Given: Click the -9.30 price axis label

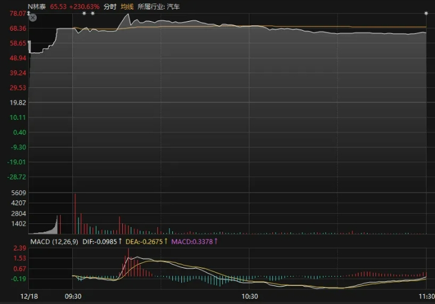Looking at the screenshot, I should coord(18,147).
